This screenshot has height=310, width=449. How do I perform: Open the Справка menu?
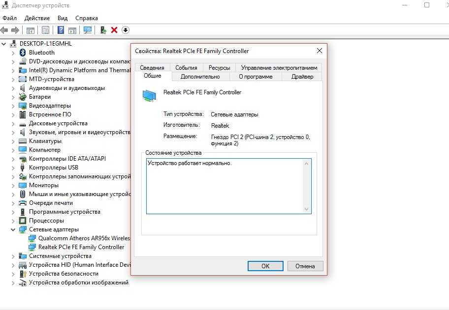click(x=87, y=18)
